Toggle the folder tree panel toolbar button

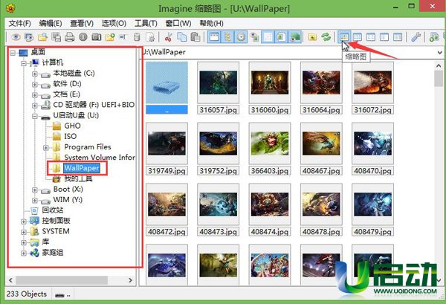tap(227, 37)
